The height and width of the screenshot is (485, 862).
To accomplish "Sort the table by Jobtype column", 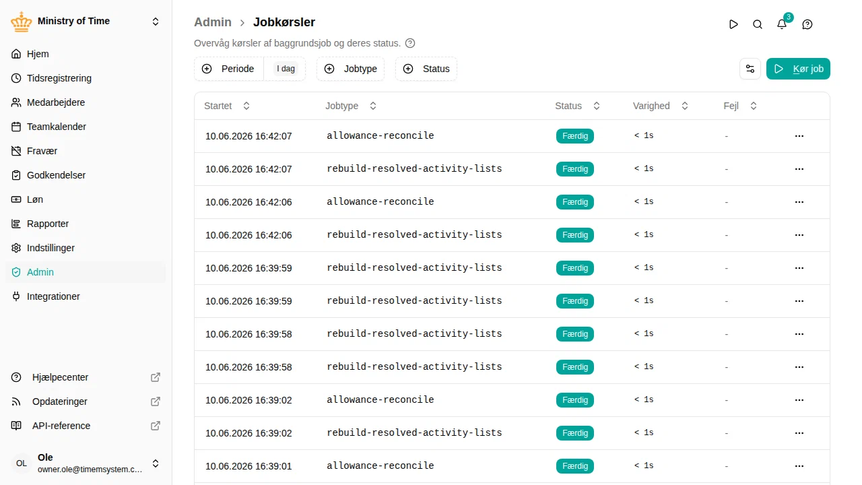I will [351, 106].
